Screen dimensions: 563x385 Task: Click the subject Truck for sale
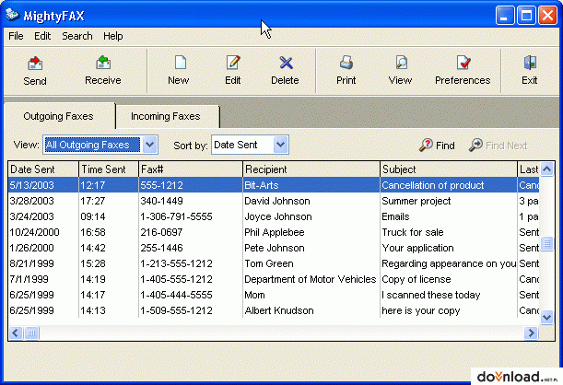pyautogui.click(x=413, y=232)
